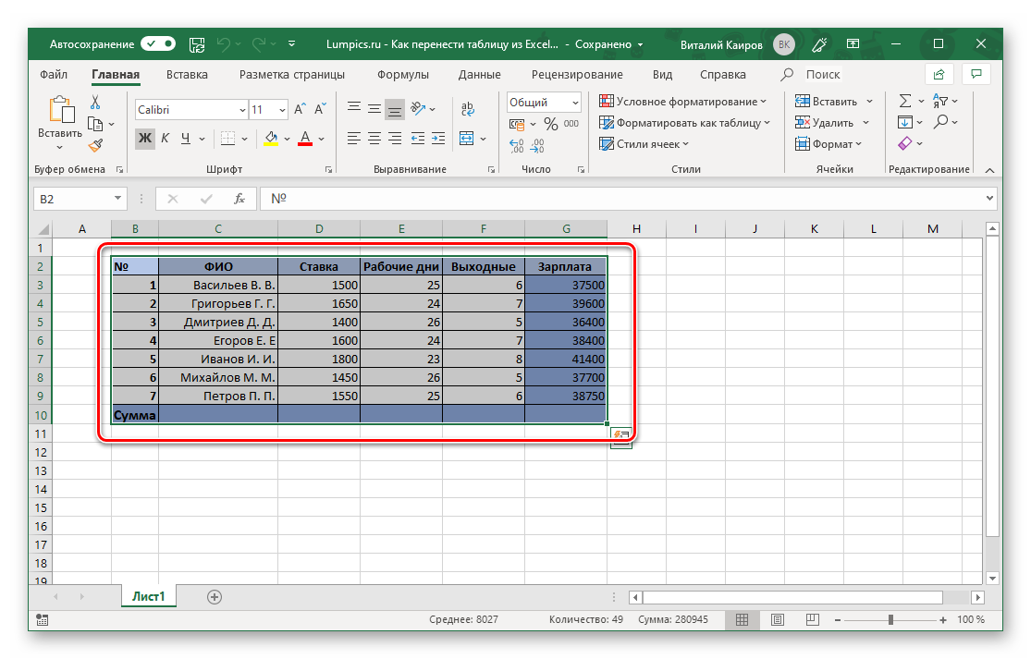Click the Orientation text rotation icon

pyautogui.click(x=418, y=108)
